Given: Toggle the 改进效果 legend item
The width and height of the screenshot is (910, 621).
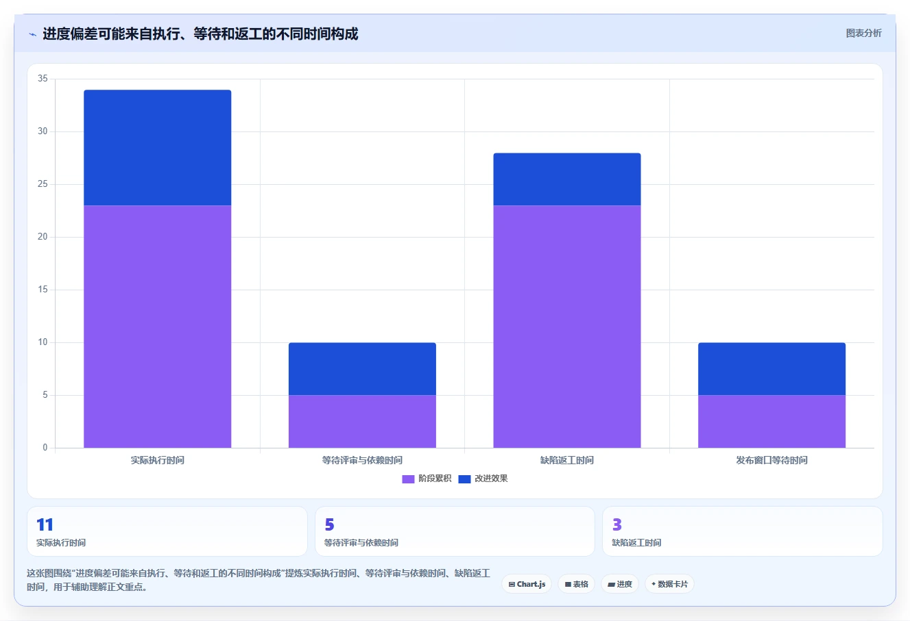Looking at the screenshot, I should click(x=483, y=479).
